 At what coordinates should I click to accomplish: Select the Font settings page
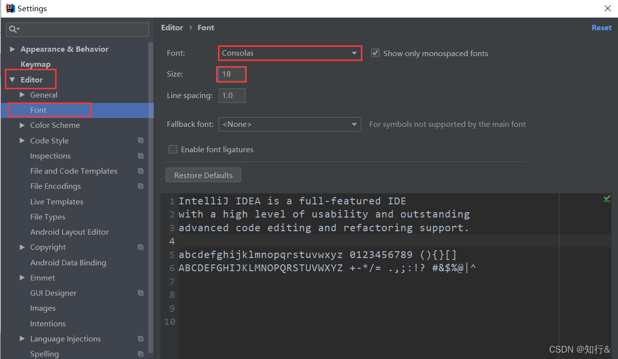pyautogui.click(x=38, y=110)
